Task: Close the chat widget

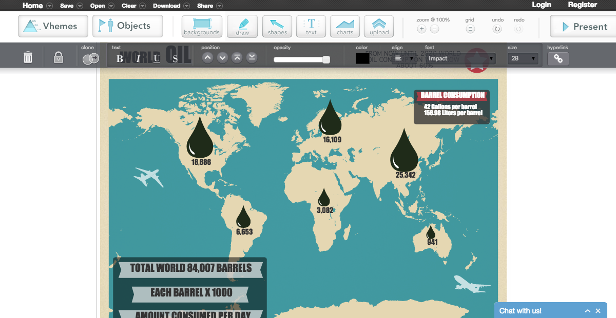Action: 598,311
